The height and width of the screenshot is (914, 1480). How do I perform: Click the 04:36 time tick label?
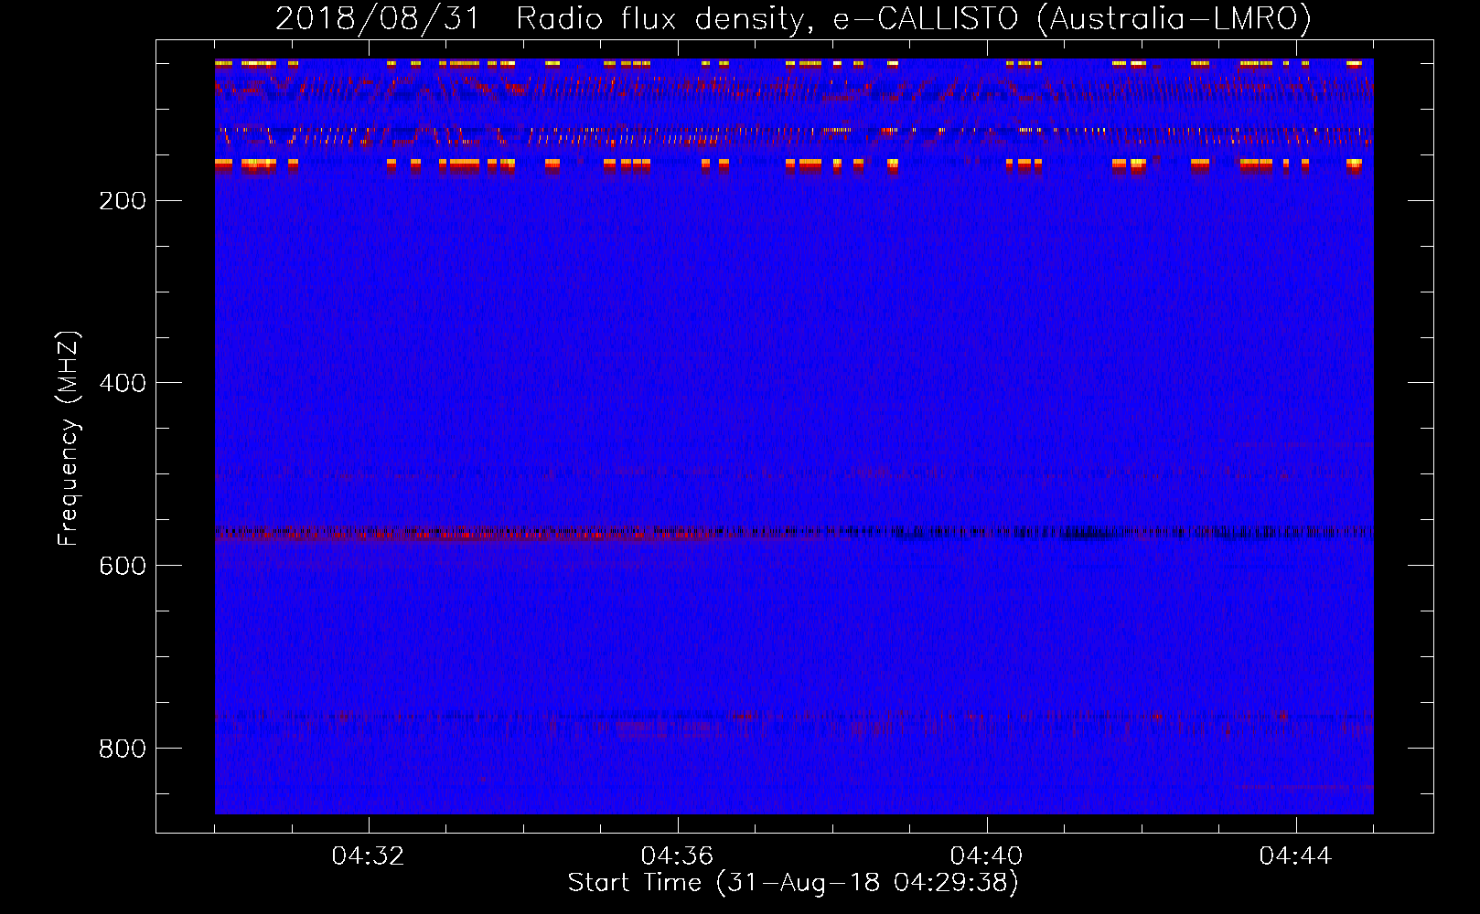677,856
